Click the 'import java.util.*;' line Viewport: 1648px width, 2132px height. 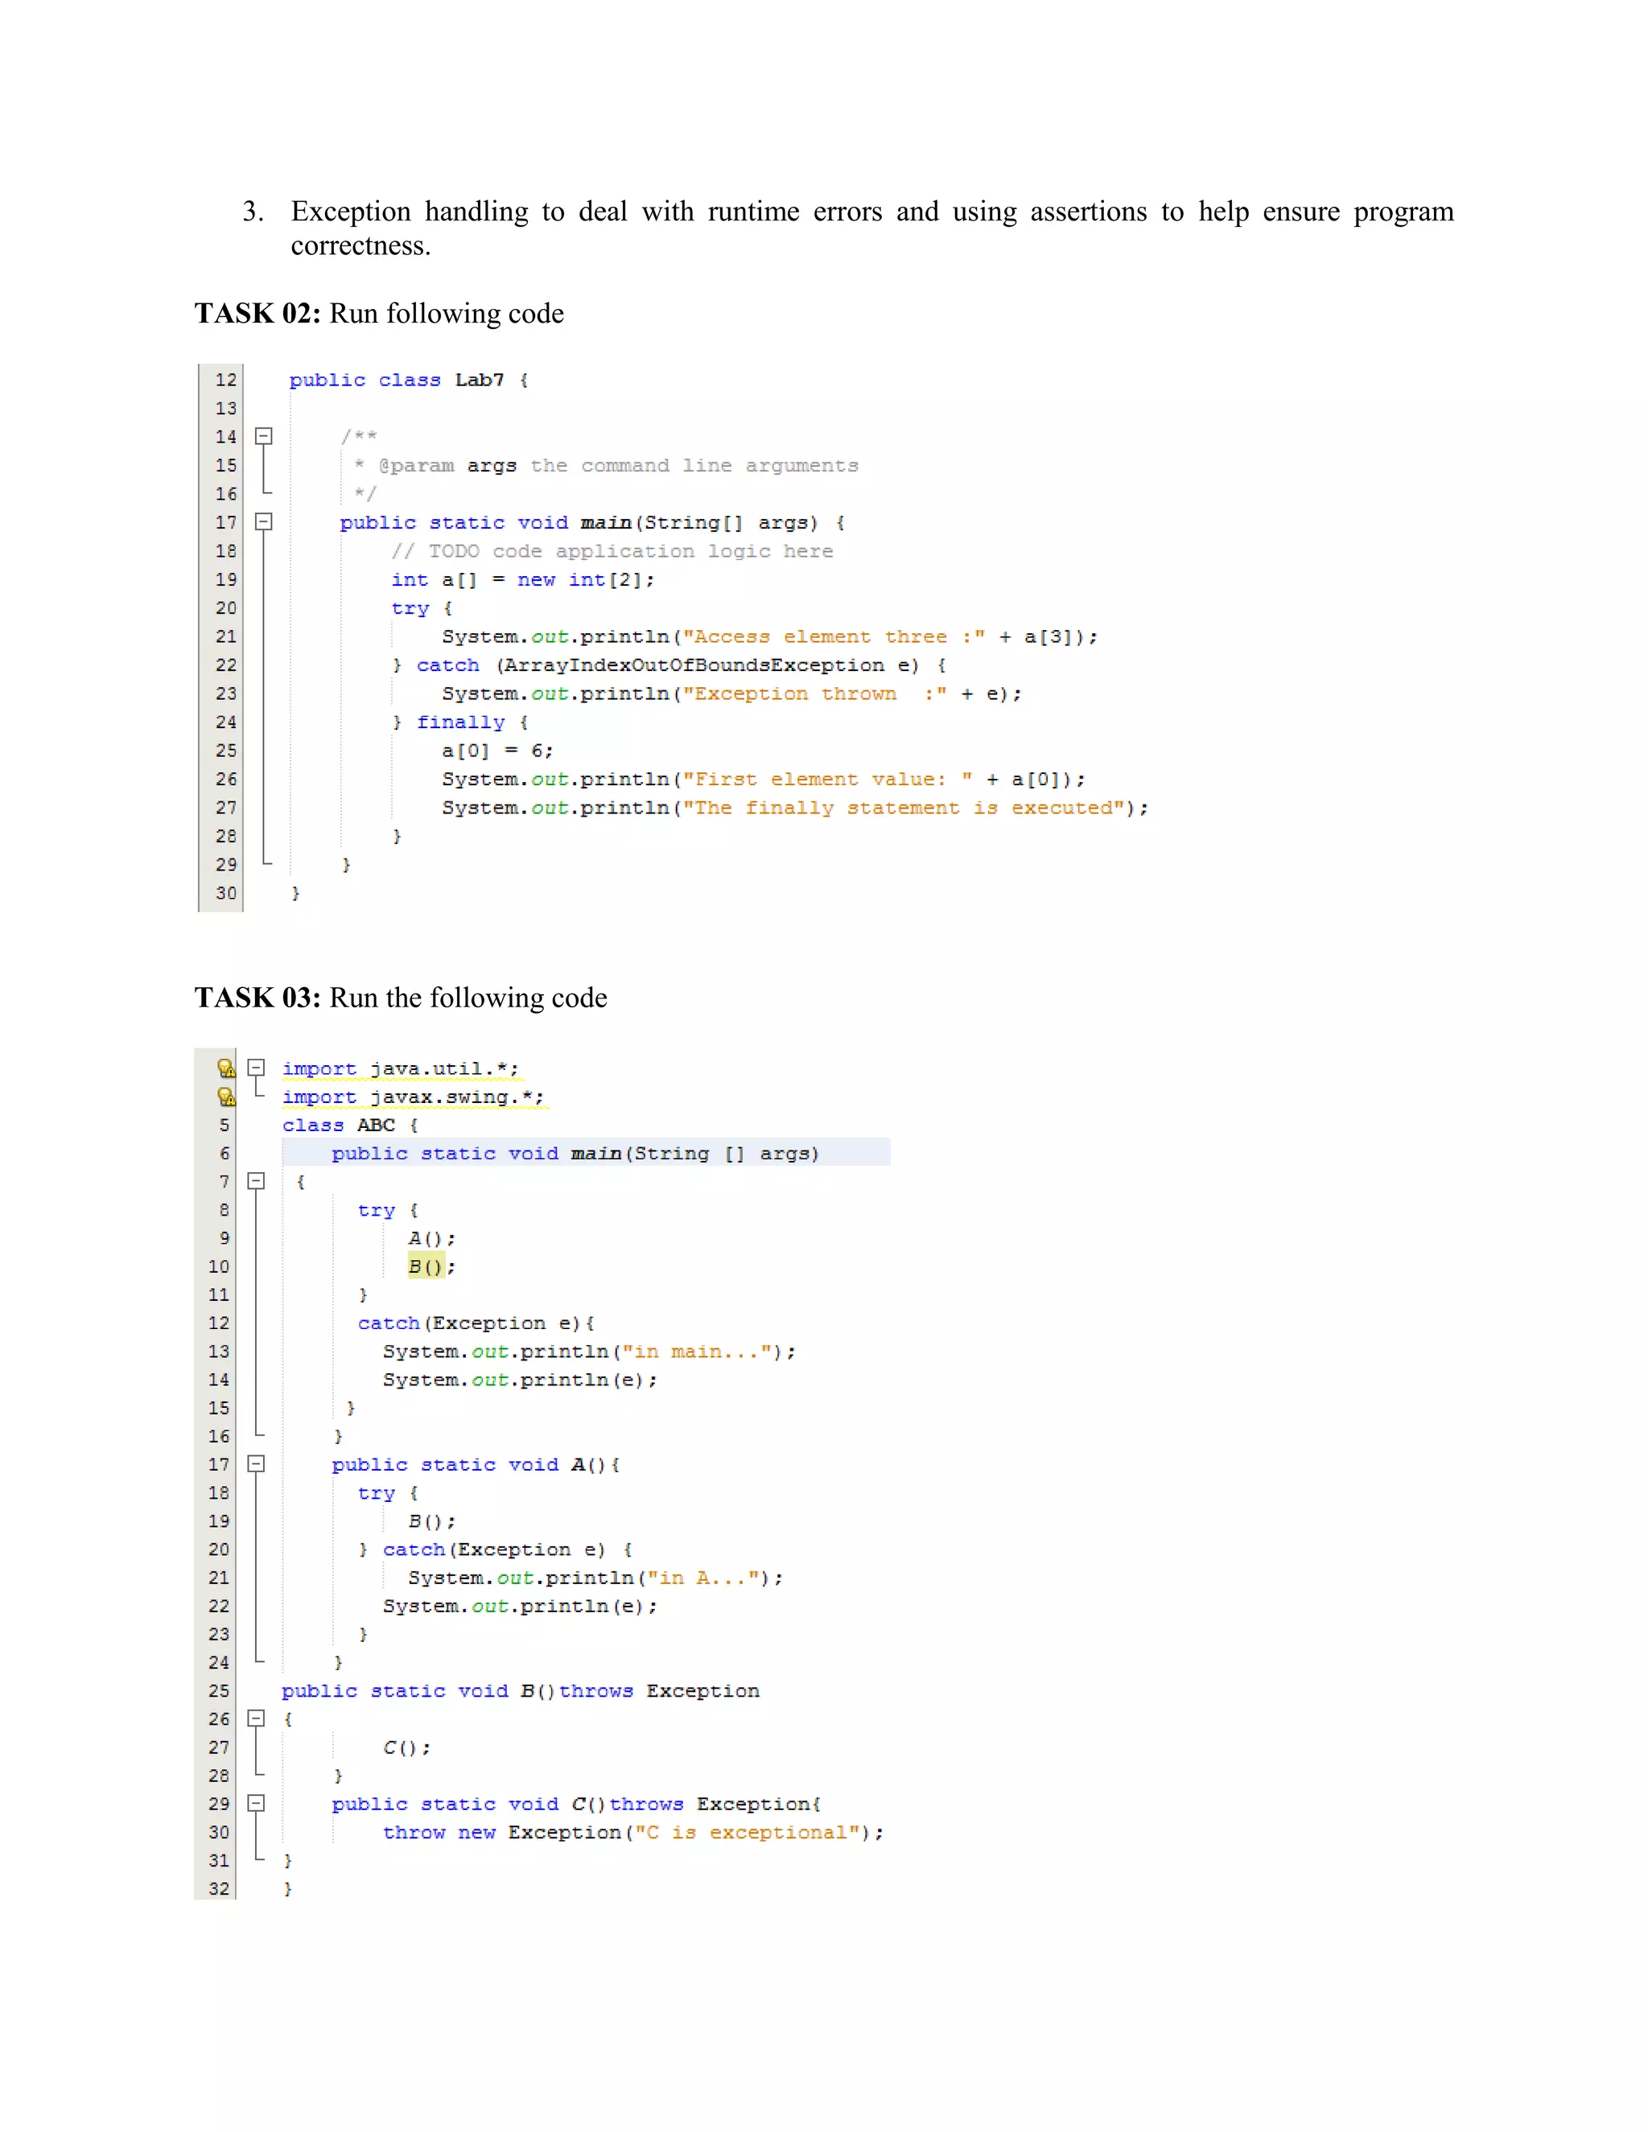point(400,1069)
